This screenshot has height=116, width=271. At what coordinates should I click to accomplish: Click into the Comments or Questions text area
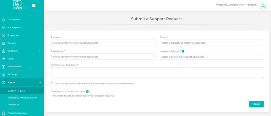tap(157, 73)
